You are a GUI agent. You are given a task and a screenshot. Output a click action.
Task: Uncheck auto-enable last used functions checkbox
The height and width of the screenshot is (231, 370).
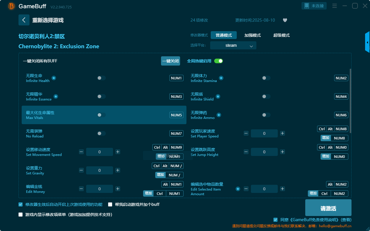tap(21, 204)
